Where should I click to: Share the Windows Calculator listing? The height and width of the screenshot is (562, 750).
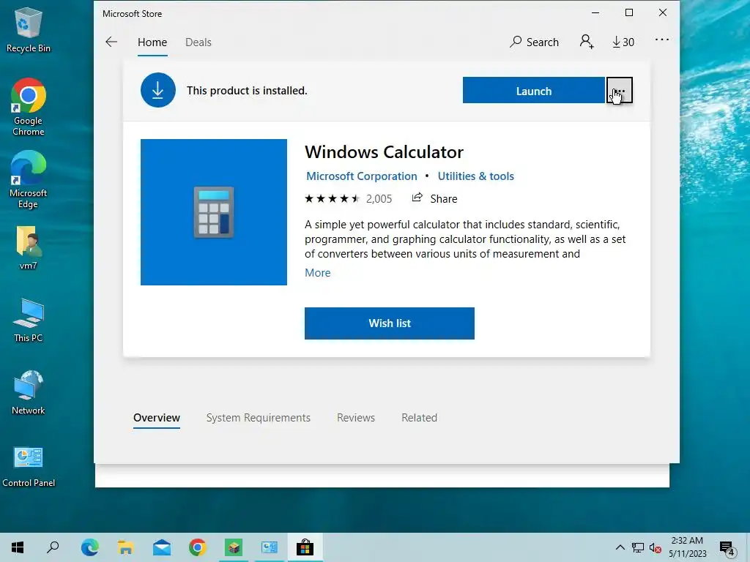pyautogui.click(x=434, y=199)
